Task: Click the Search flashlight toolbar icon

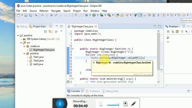Action: pos(127,15)
